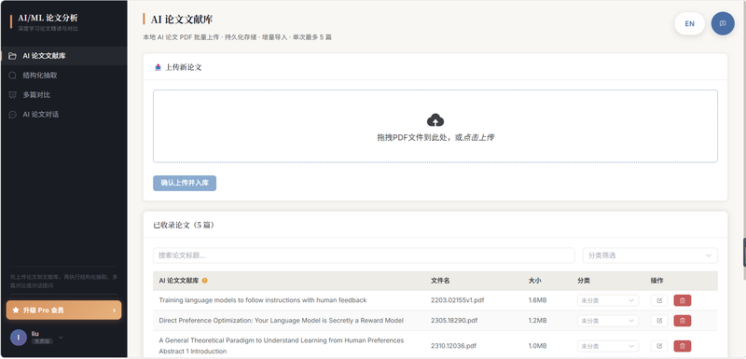Click the side panel collapse handle at right edge
The height and width of the screenshot is (359, 746).
(x=744, y=252)
